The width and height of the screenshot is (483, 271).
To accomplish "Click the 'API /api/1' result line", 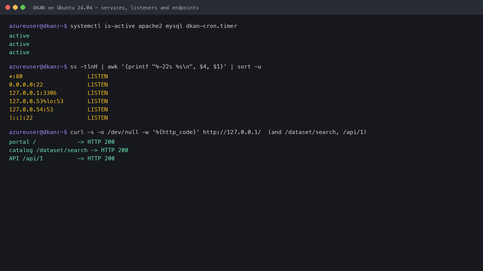I will (62, 158).
